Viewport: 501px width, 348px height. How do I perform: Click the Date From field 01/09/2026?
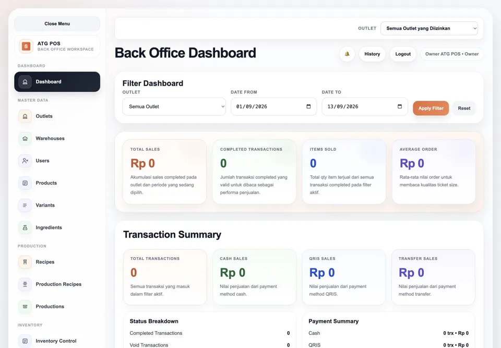tap(274, 106)
